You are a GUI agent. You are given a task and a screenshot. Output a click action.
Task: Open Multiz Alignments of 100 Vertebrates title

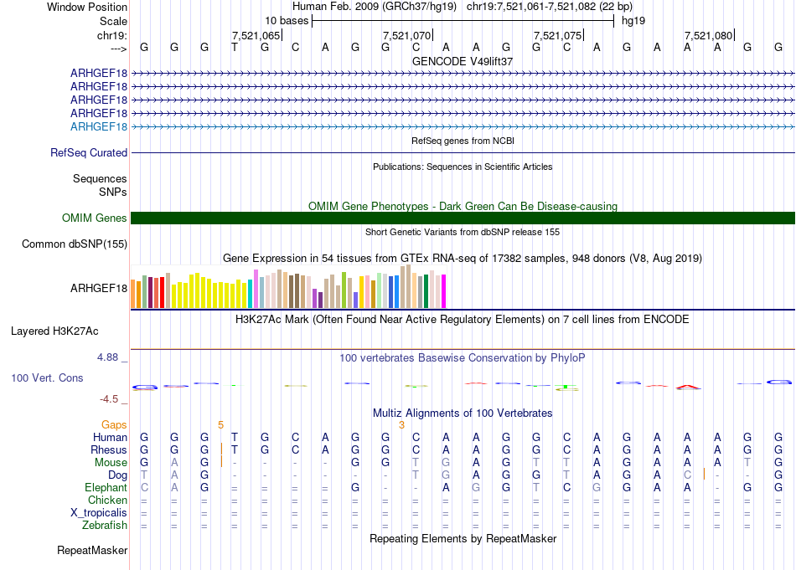[463, 413]
